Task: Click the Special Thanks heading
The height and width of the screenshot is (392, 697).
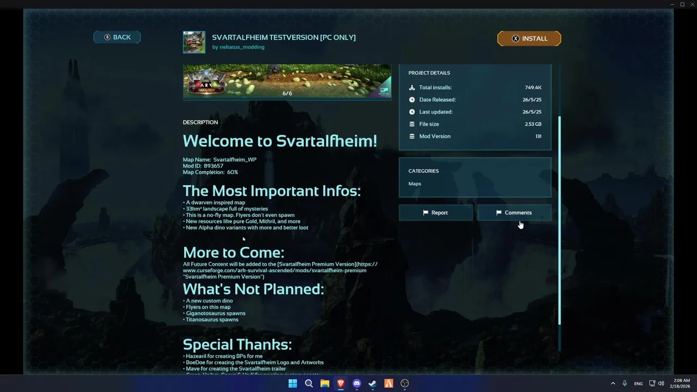Action: coord(237,345)
